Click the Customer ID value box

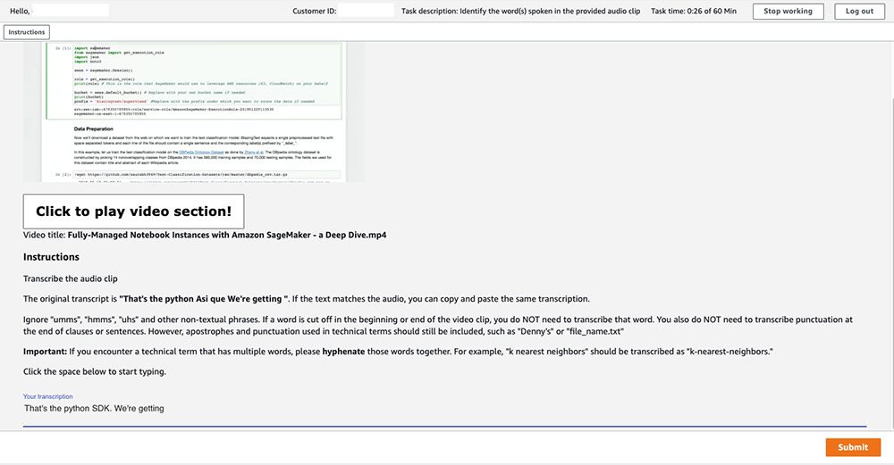[x=367, y=11]
